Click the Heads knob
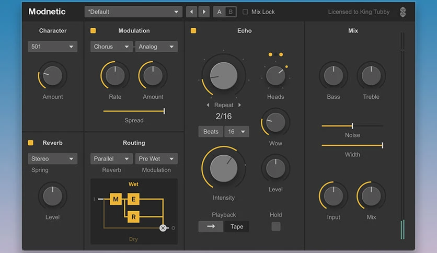The image size is (437, 253). pos(275,76)
